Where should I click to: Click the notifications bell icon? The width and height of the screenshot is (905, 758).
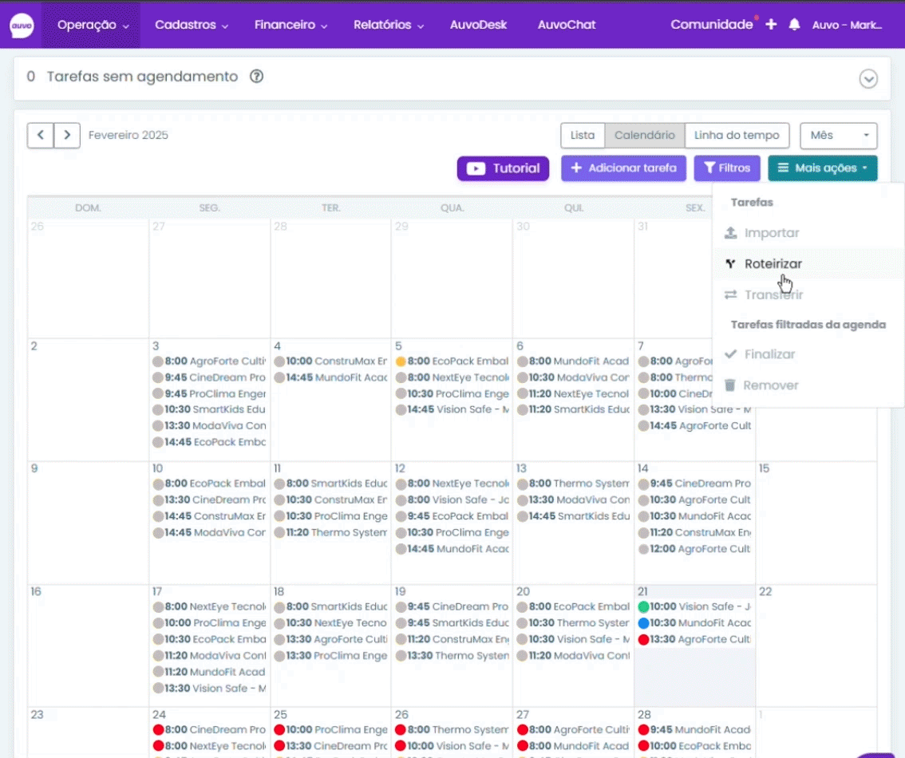(x=794, y=25)
